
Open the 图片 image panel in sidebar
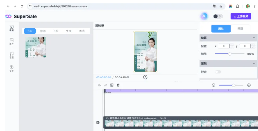click(11, 41)
